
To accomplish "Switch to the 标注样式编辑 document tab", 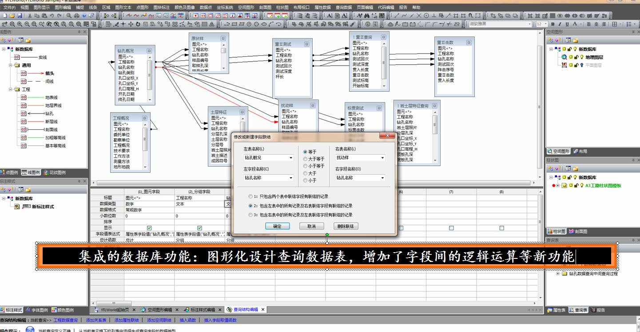I will pos(203,309).
